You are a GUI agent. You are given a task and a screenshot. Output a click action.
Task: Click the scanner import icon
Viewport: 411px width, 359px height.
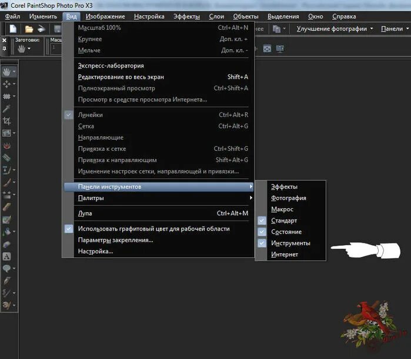click(x=41, y=29)
